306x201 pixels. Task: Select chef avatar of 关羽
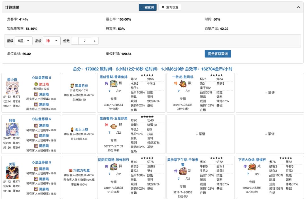click(12, 173)
